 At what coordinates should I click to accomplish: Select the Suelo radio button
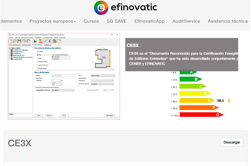click(37, 58)
